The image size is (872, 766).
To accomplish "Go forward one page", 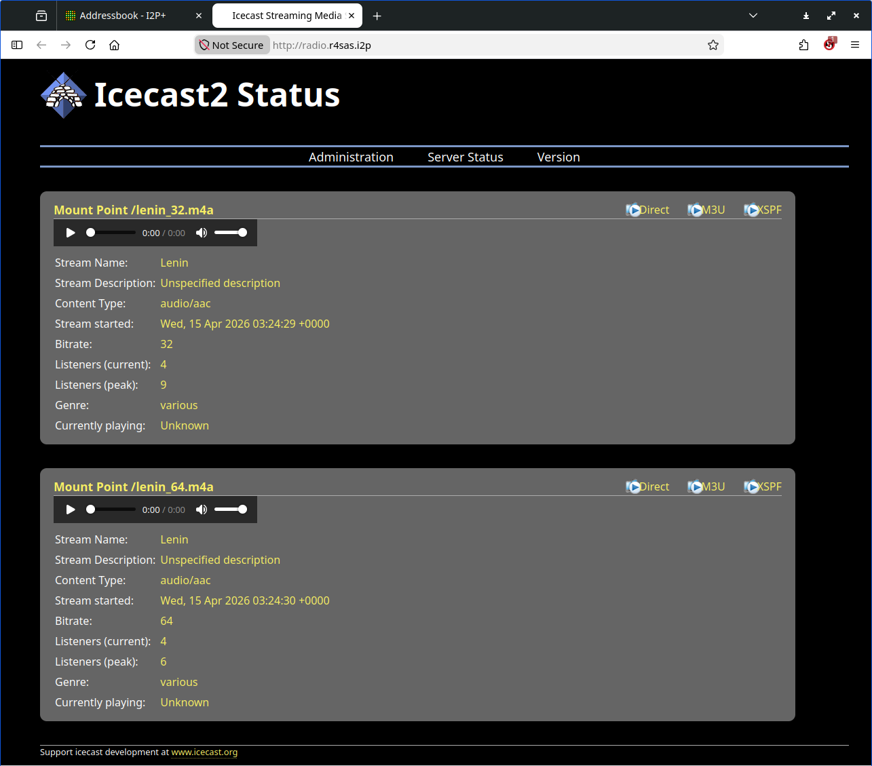I will click(x=66, y=45).
